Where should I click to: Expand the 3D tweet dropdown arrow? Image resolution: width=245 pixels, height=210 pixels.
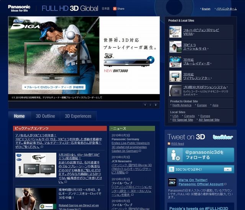[x=228, y=170]
